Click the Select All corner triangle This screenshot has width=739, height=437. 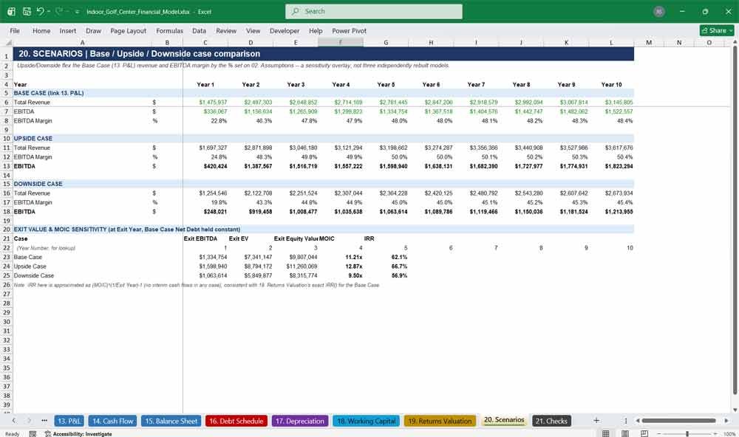(x=8, y=42)
